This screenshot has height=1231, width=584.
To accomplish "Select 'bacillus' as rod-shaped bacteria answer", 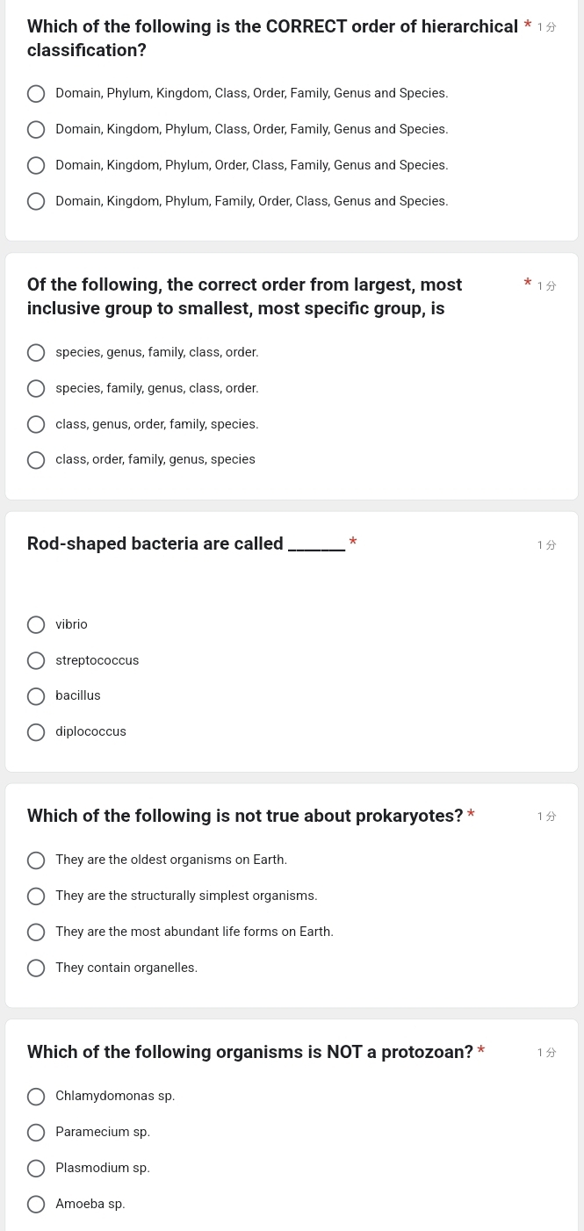I will pyautogui.click(x=36, y=696).
